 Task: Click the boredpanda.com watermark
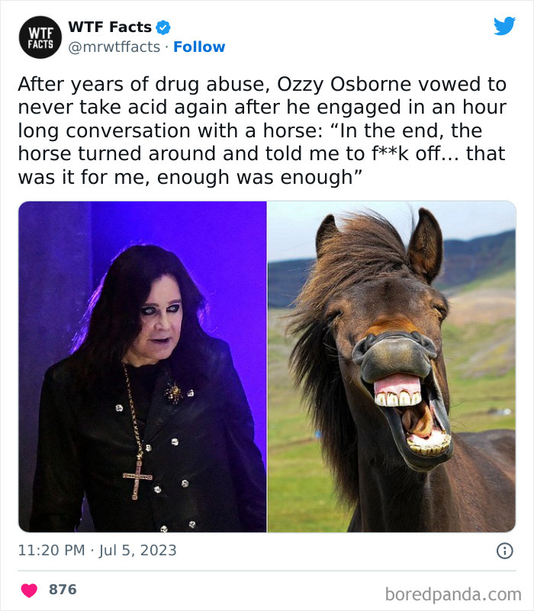pos(453,593)
